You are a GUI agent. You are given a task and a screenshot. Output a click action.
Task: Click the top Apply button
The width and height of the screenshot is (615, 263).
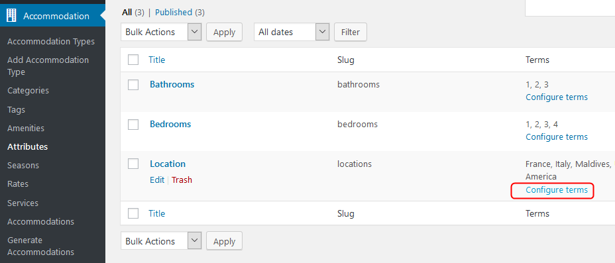[x=225, y=32]
